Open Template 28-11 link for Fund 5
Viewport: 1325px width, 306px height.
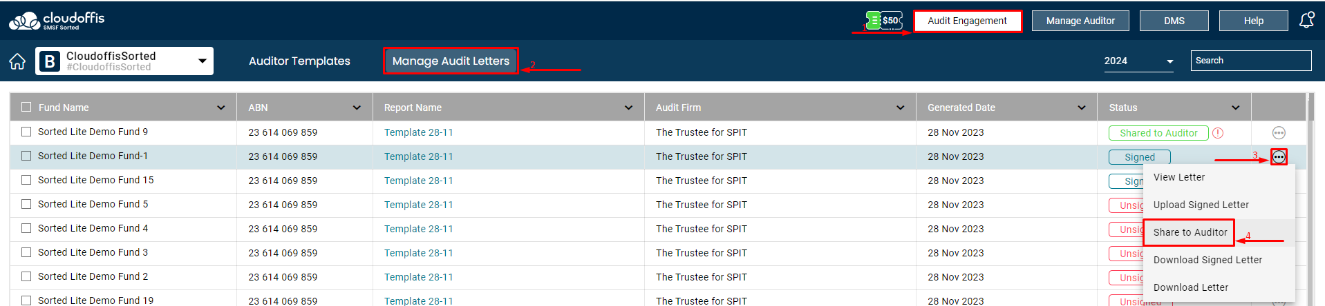point(419,205)
